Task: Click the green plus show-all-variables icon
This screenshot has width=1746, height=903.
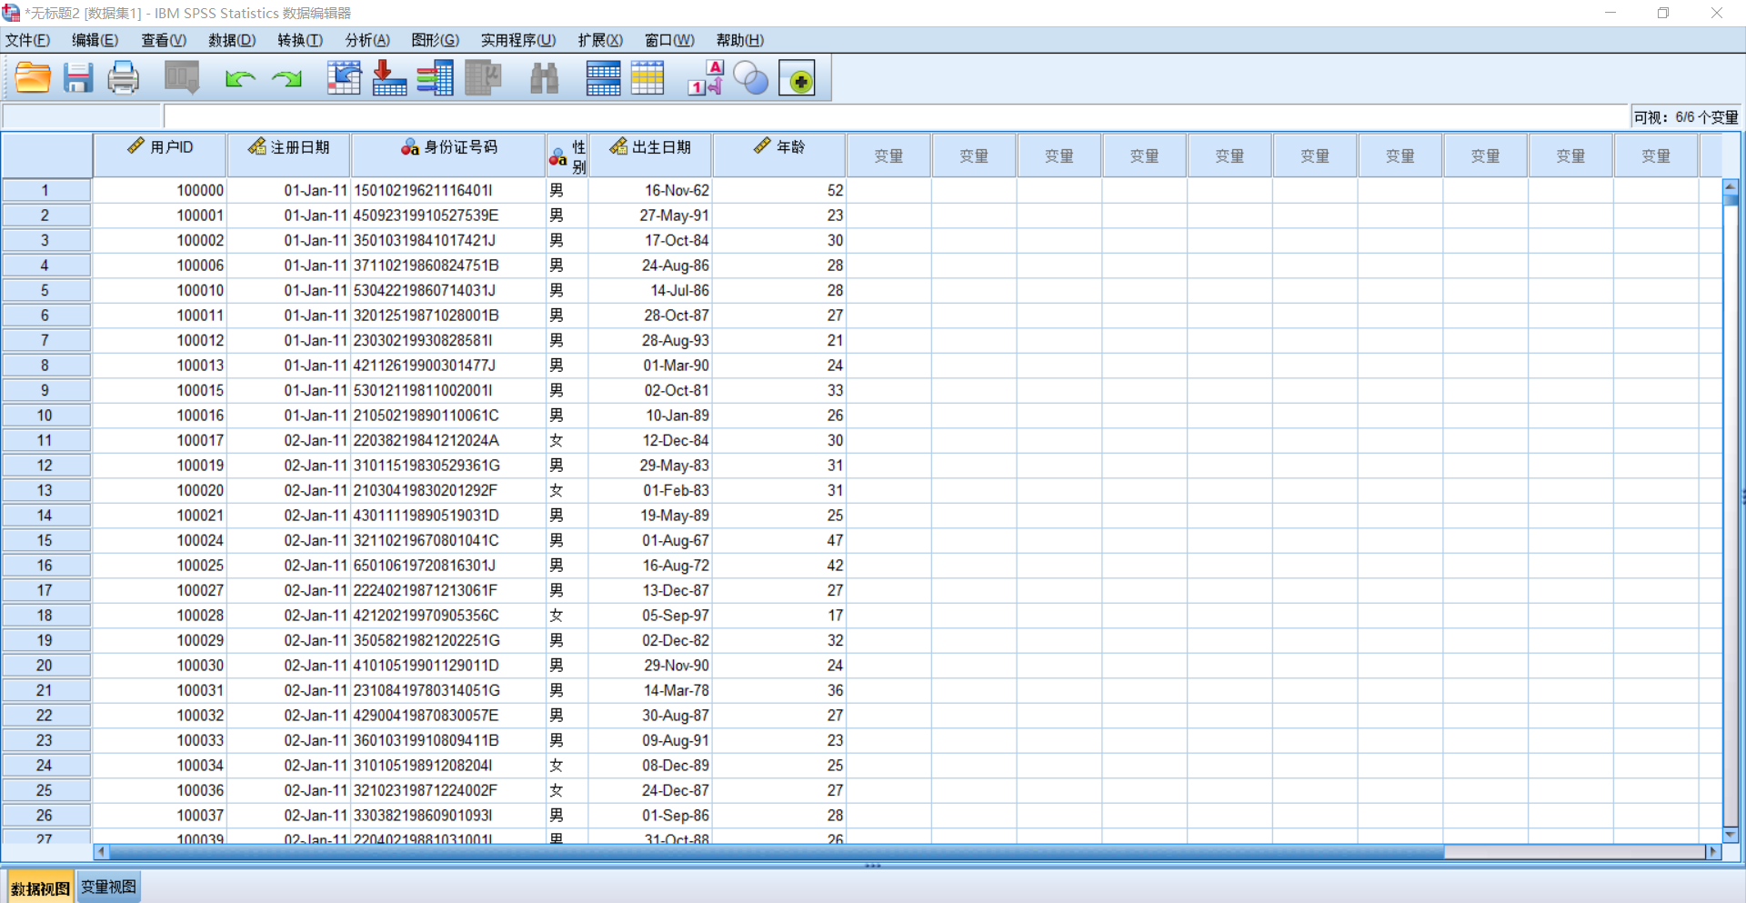Action: click(798, 78)
